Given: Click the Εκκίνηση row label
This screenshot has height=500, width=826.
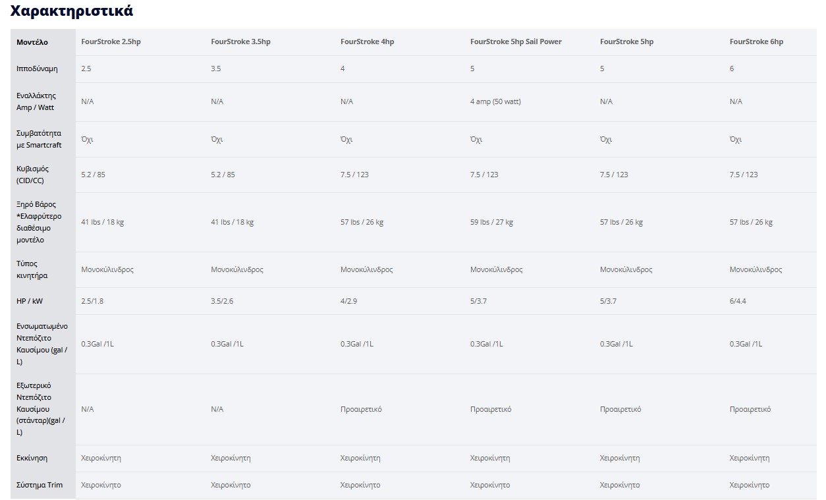Looking at the screenshot, I should tap(32, 458).
